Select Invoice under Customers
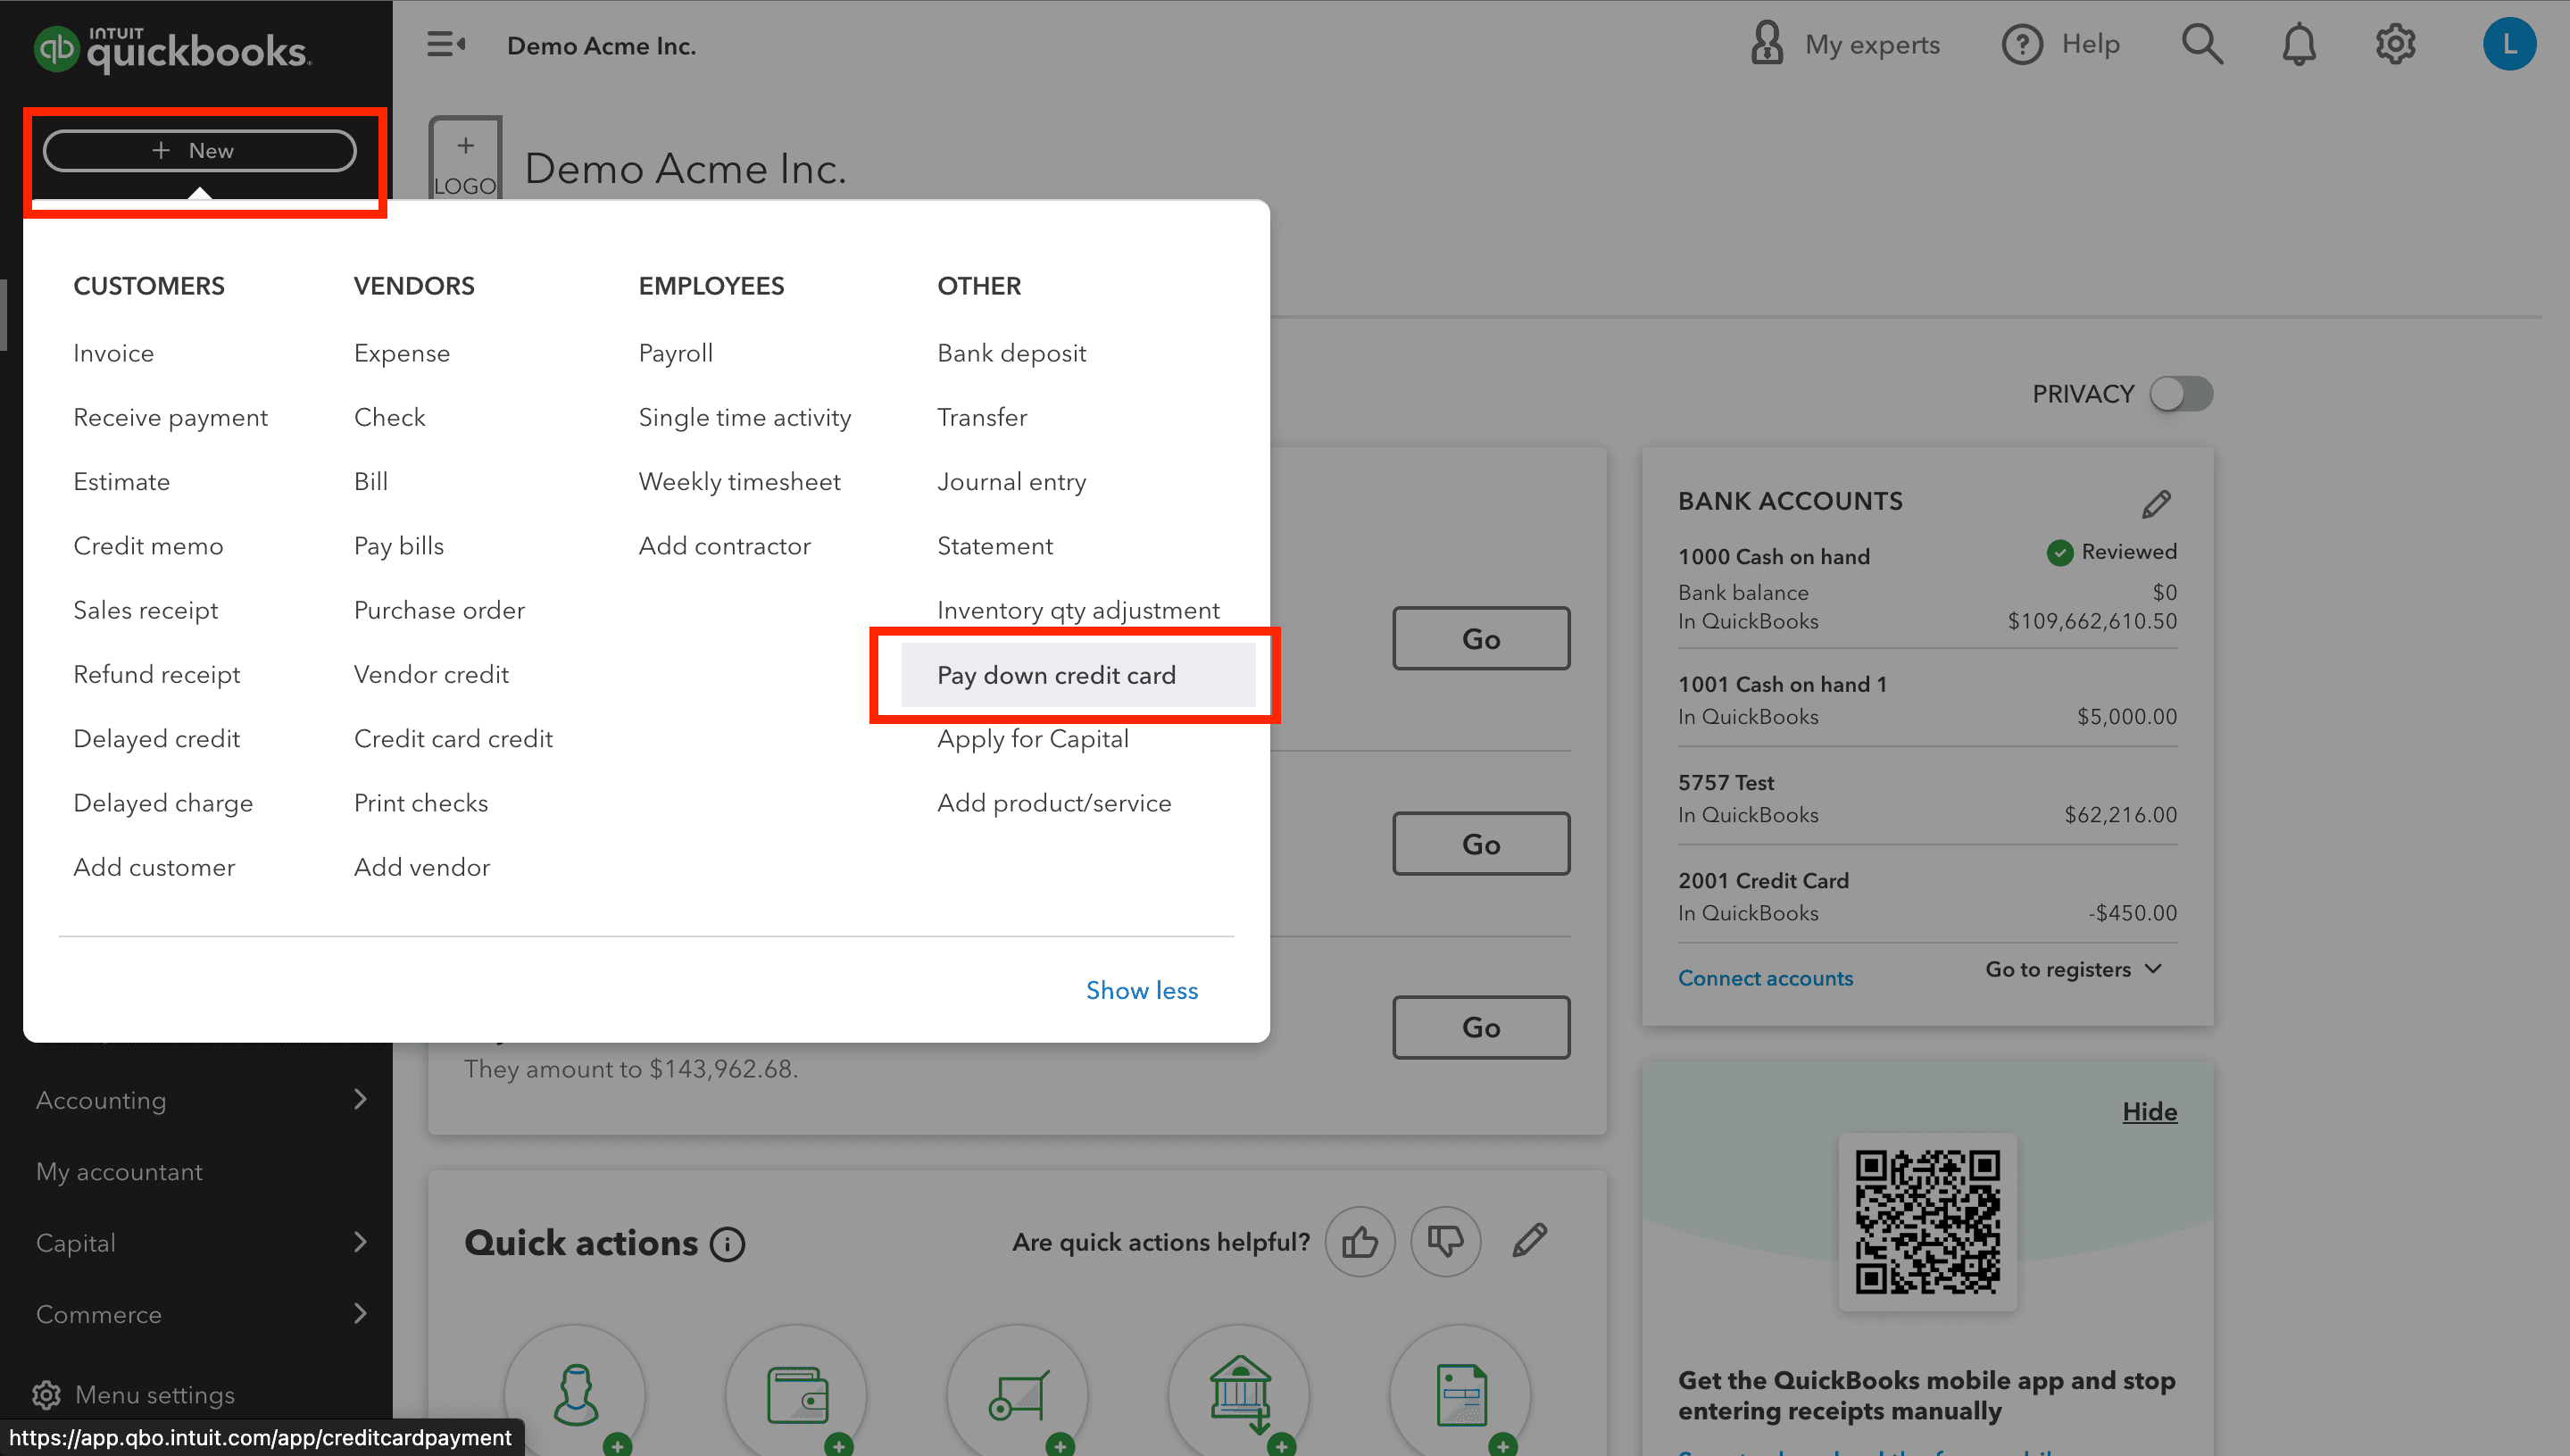Screen dimensions: 2570x1456 point(113,352)
